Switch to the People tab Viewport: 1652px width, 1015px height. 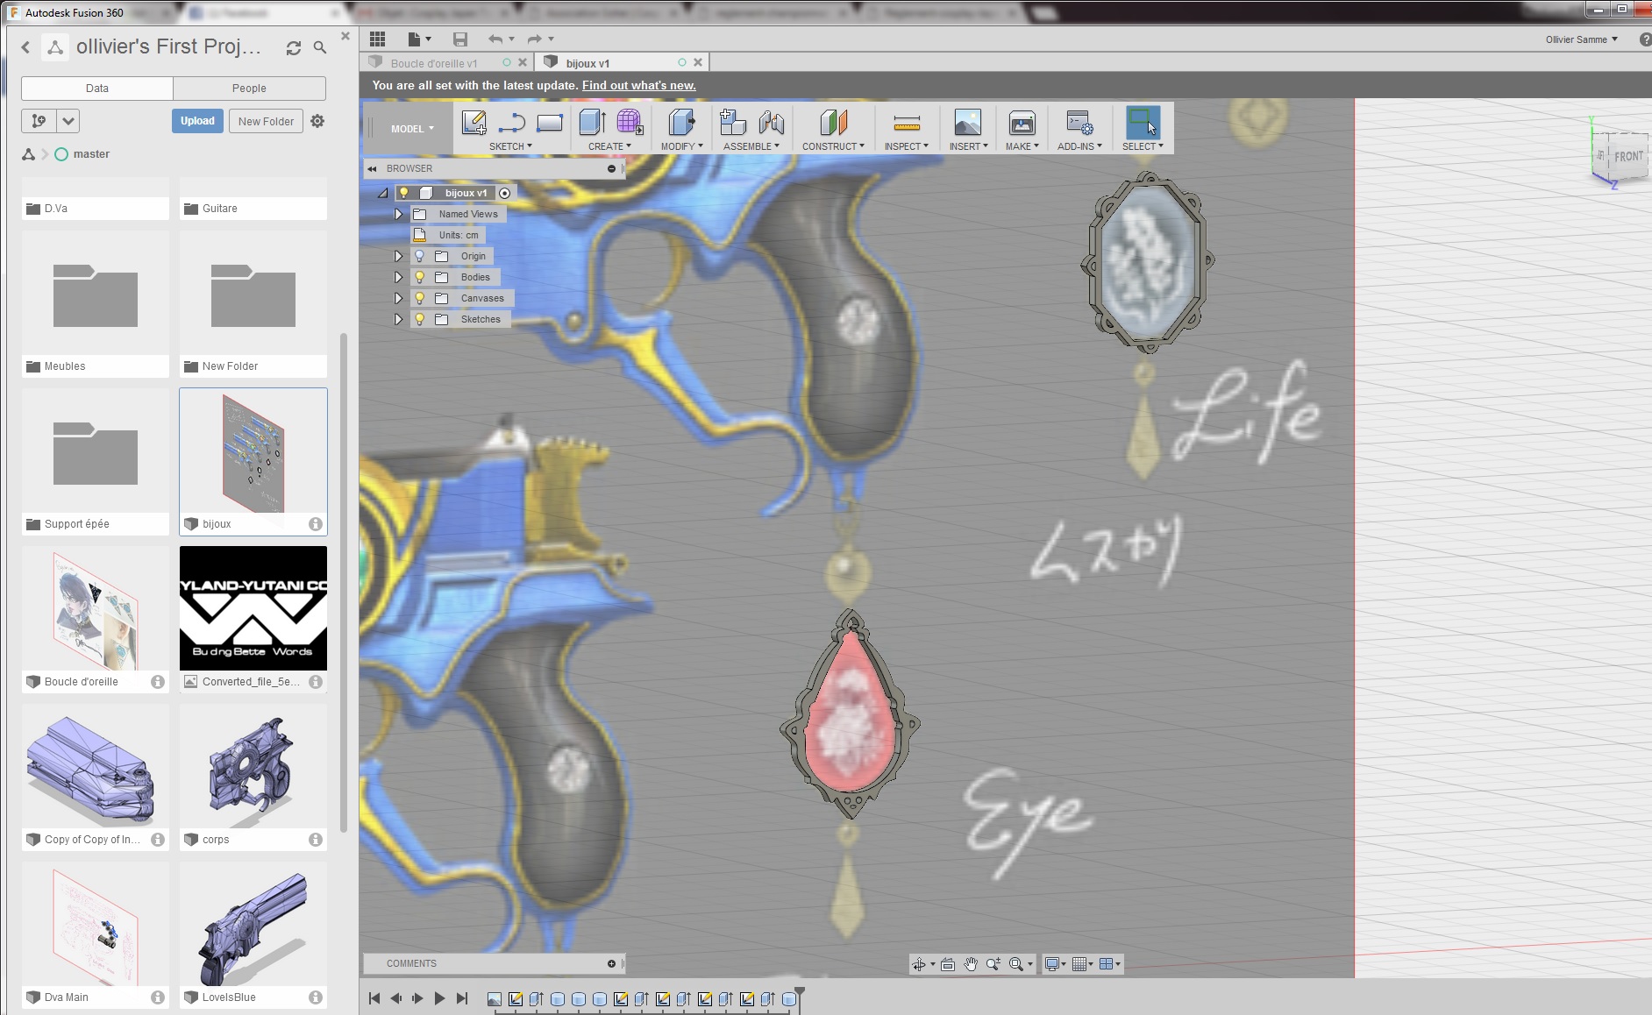tap(249, 89)
